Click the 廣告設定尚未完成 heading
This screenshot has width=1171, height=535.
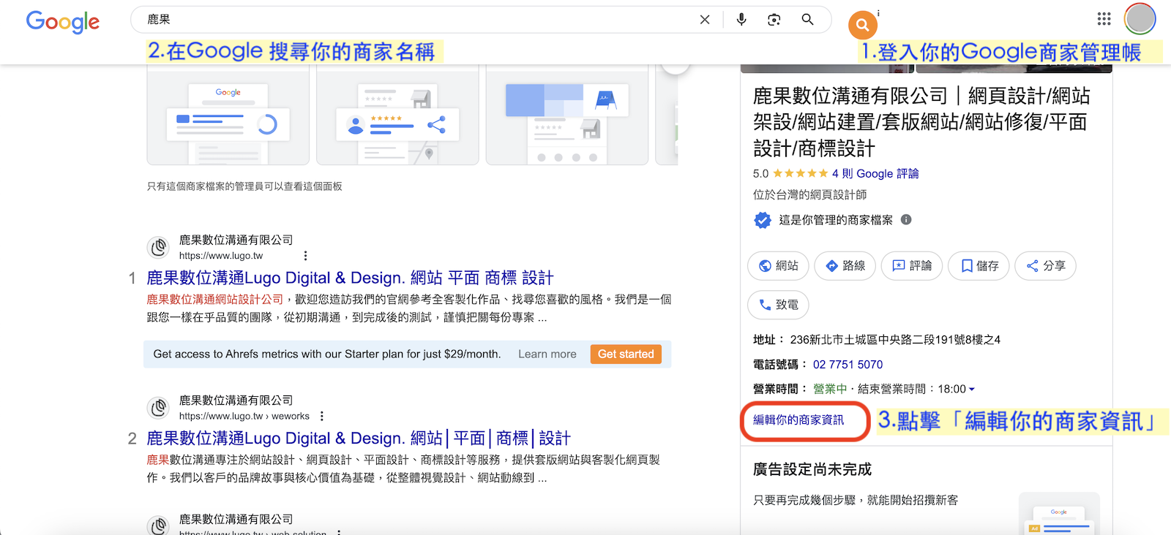[x=812, y=469]
